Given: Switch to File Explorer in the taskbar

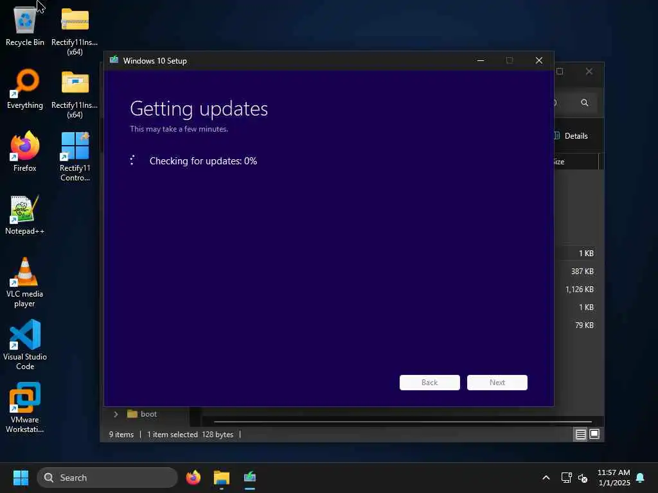Looking at the screenshot, I should 222,478.
